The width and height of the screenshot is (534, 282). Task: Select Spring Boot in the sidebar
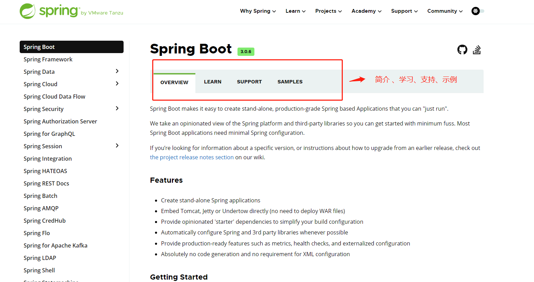(x=71, y=47)
